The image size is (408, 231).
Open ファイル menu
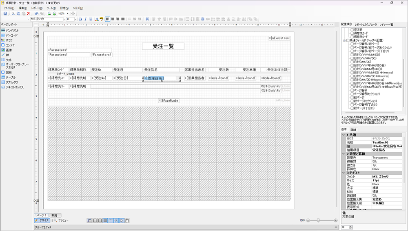point(9,8)
